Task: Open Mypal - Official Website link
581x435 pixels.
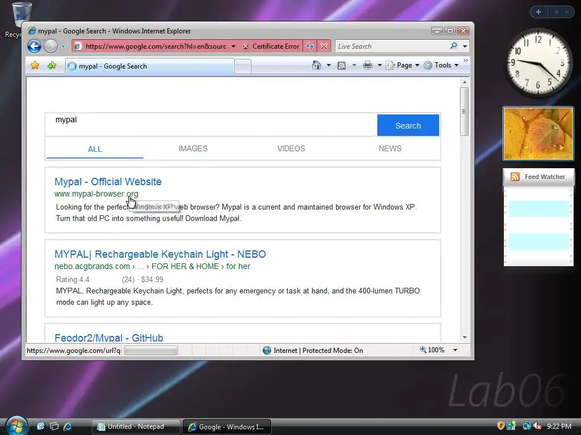Action: (108, 182)
